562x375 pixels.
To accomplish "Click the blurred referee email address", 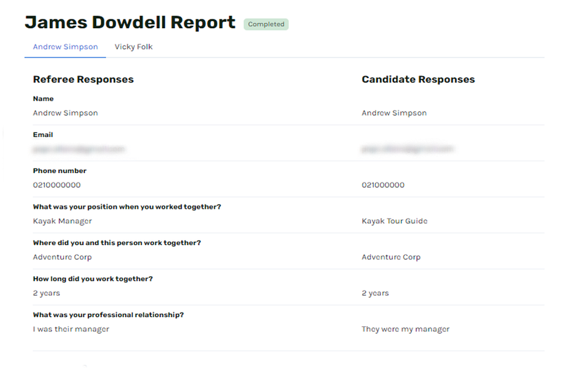I will (79, 149).
